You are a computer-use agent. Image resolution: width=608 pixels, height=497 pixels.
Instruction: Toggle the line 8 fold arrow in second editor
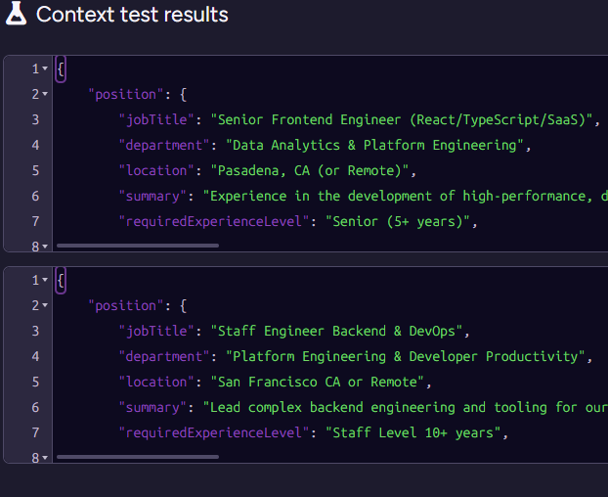[x=45, y=458]
